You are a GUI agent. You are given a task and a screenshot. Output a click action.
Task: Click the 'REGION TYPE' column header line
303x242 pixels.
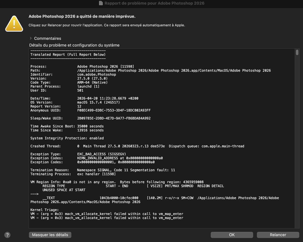click(133, 186)
